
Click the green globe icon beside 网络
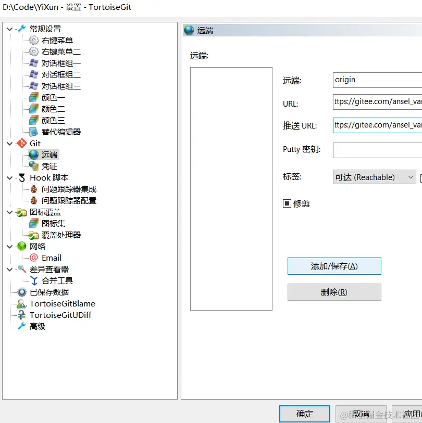(x=22, y=246)
